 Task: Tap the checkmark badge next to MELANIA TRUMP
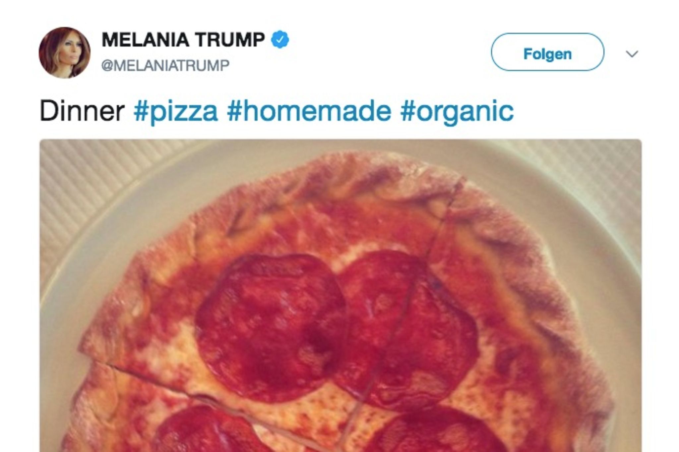280,40
